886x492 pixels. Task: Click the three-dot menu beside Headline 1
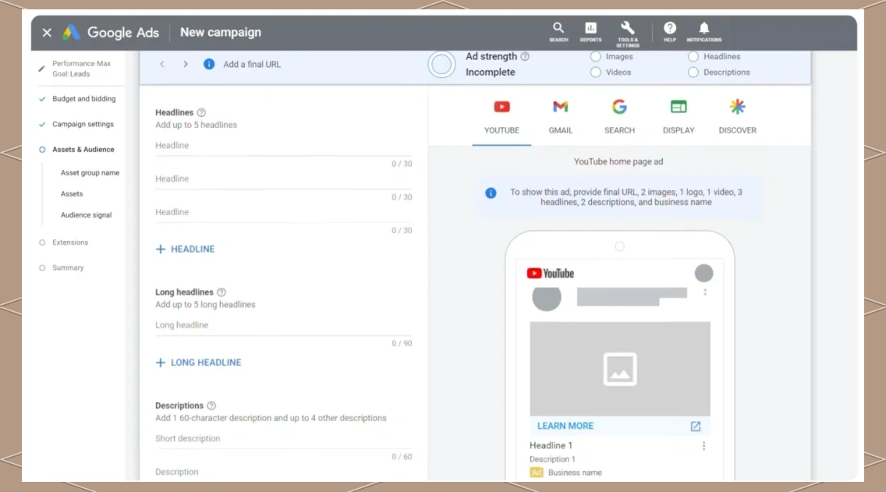(703, 446)
